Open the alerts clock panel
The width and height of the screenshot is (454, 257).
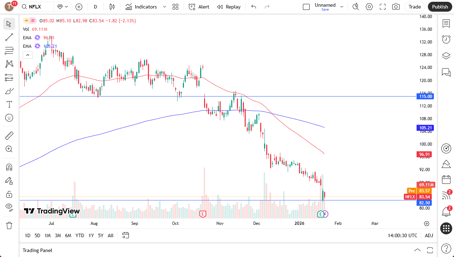coord(446,39)
